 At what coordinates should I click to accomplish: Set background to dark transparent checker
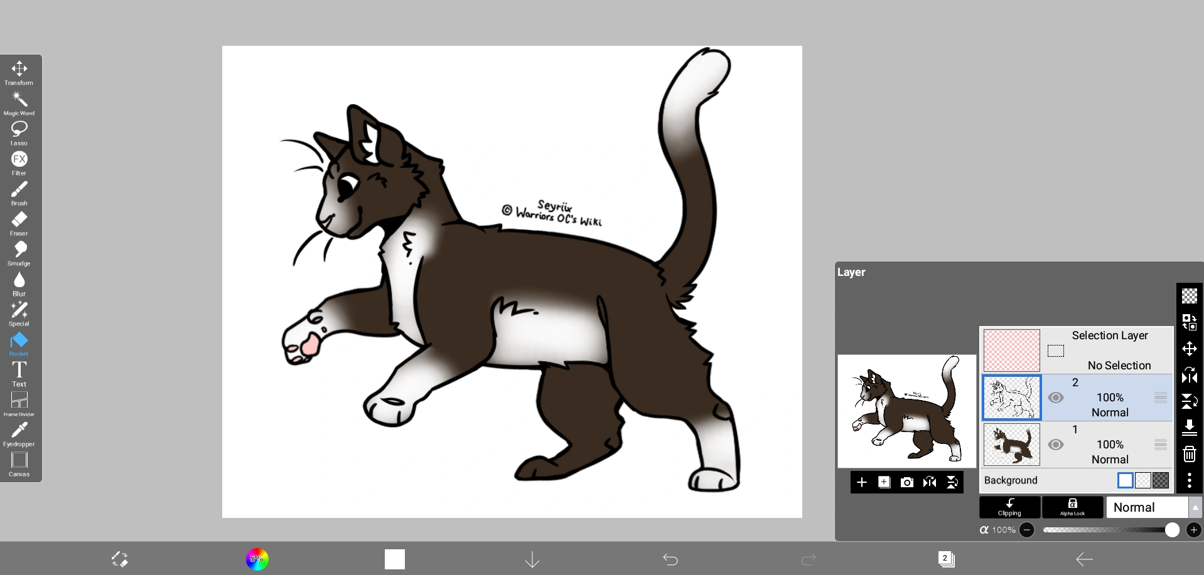1161,480
